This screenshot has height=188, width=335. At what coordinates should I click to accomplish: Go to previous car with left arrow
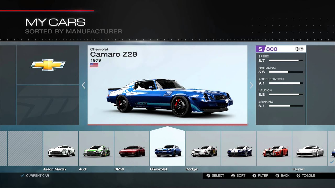click(83, 85)
